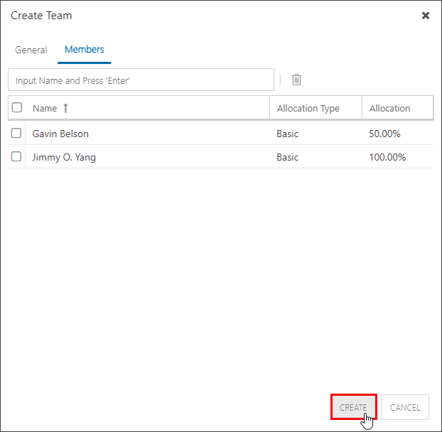Select the Members tab
The image size is (442, 432).
tap(85, 49)
